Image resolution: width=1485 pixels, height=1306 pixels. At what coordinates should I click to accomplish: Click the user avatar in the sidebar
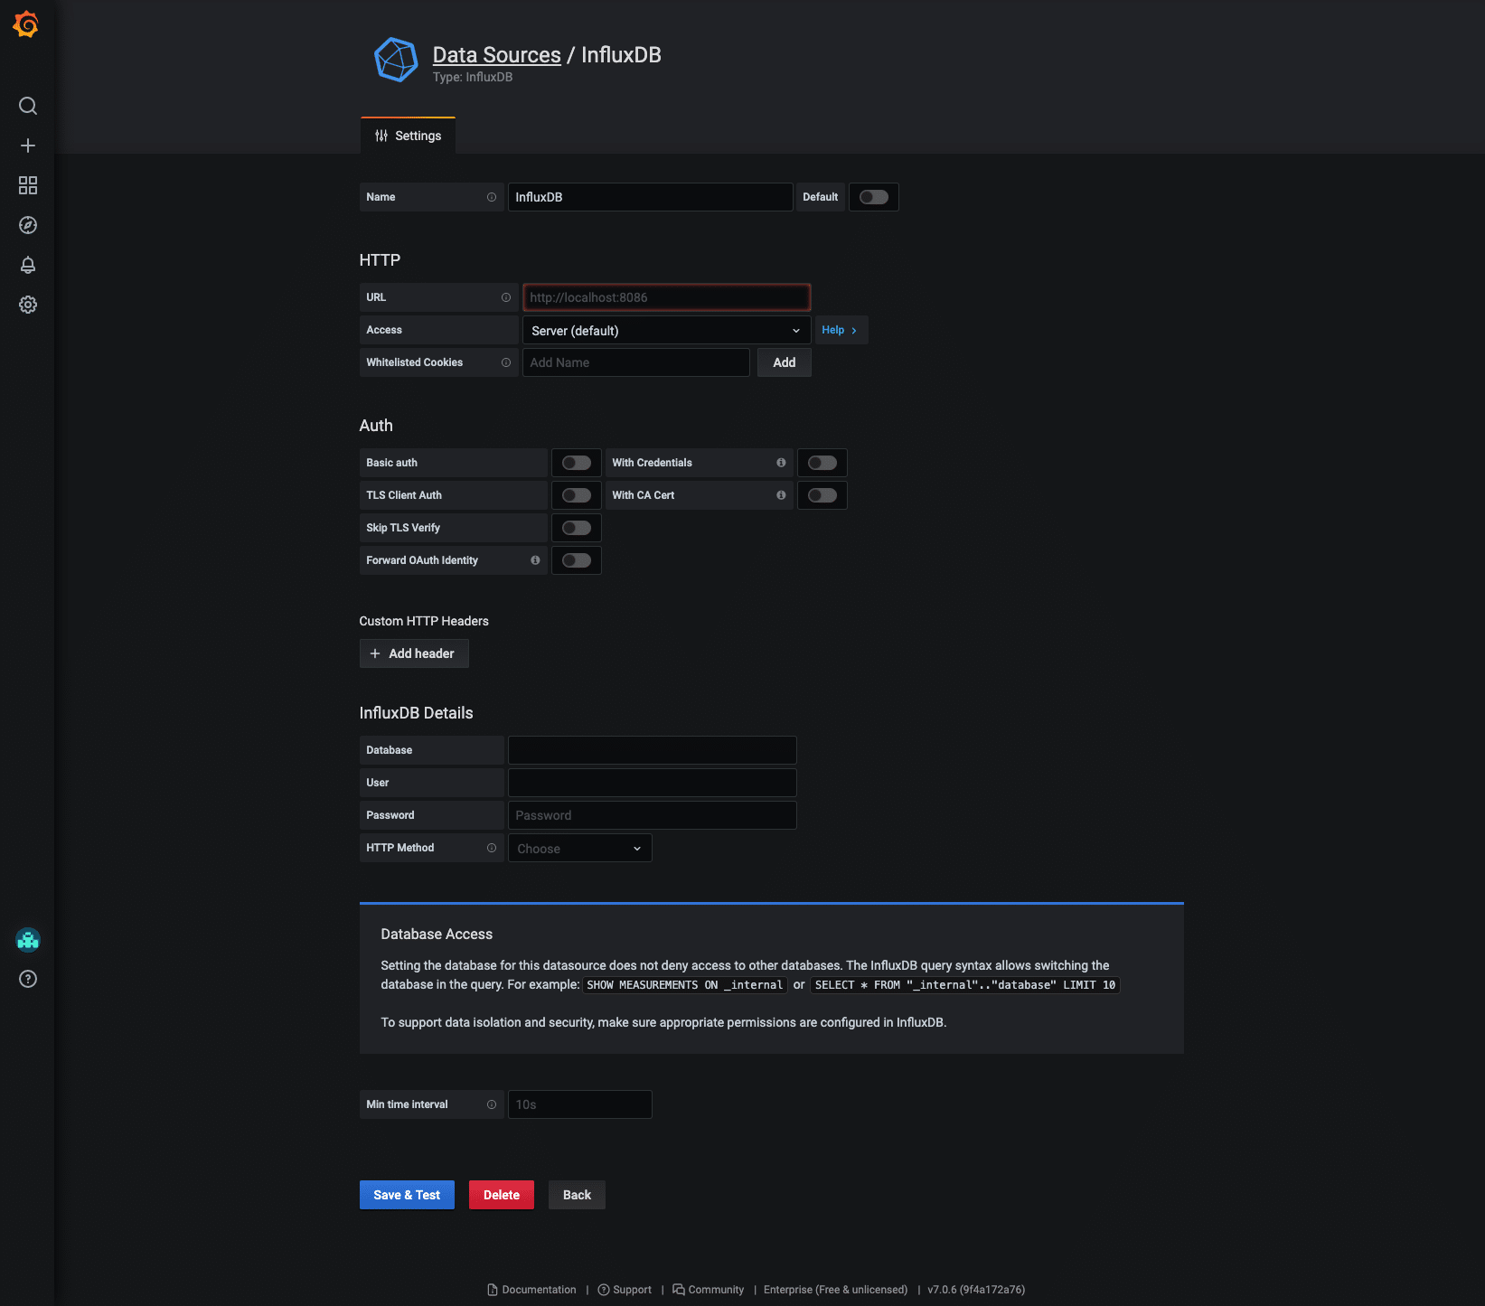coord(28,940)
